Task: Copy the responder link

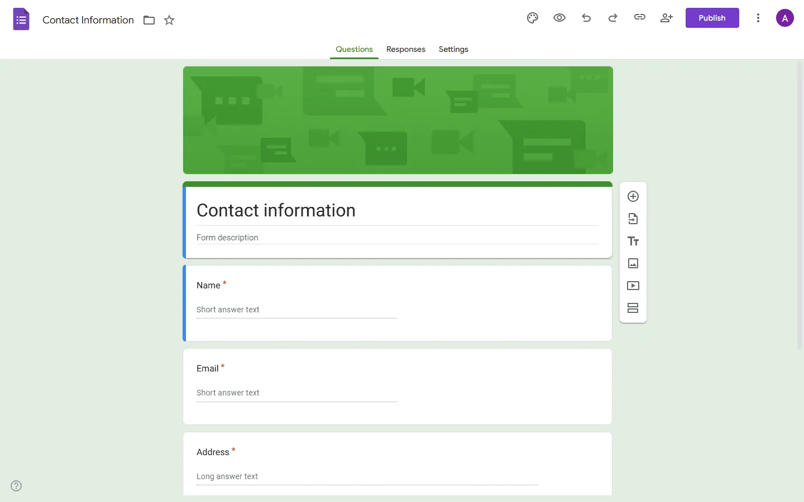Action: point(639,18)
